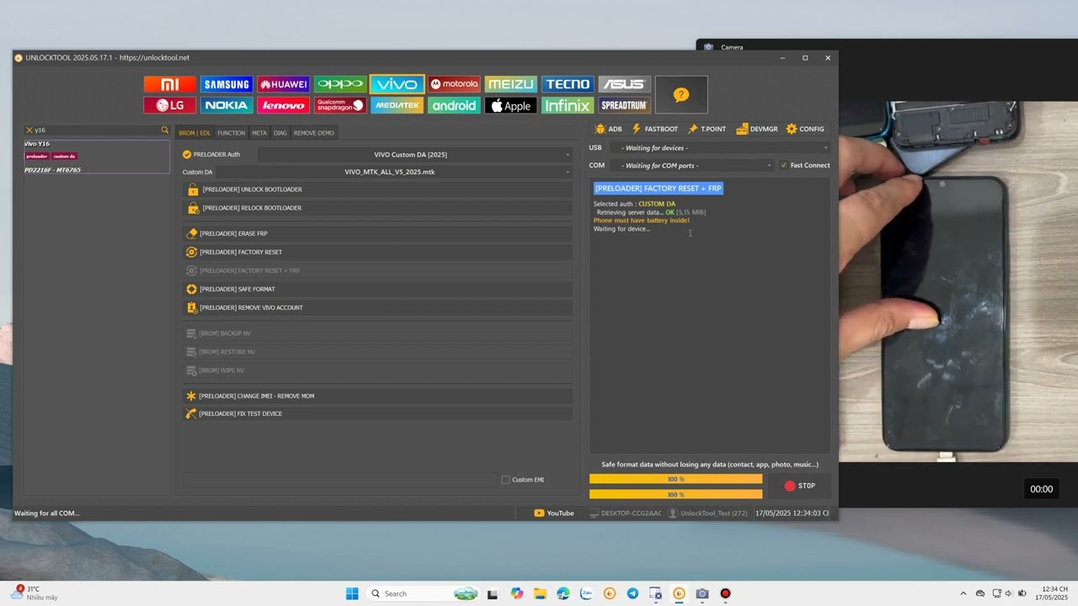Select the Apple brand logo
The height and width of the screenshot is (606, 1078).
pos(510,105)
